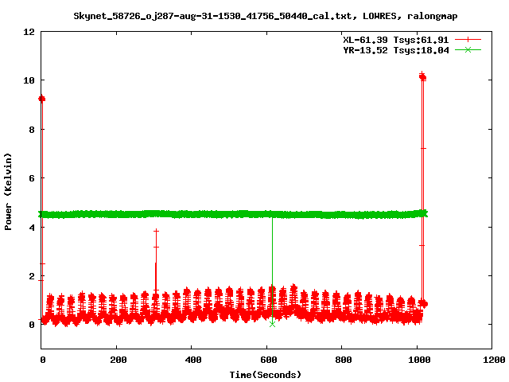Click the Time(Seconds) axis label
Image resolution: width=509 pixels, height=382 pixels.
[x=265, y=375]
